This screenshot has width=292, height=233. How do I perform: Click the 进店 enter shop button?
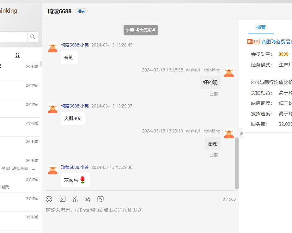[x=81, y=11]
